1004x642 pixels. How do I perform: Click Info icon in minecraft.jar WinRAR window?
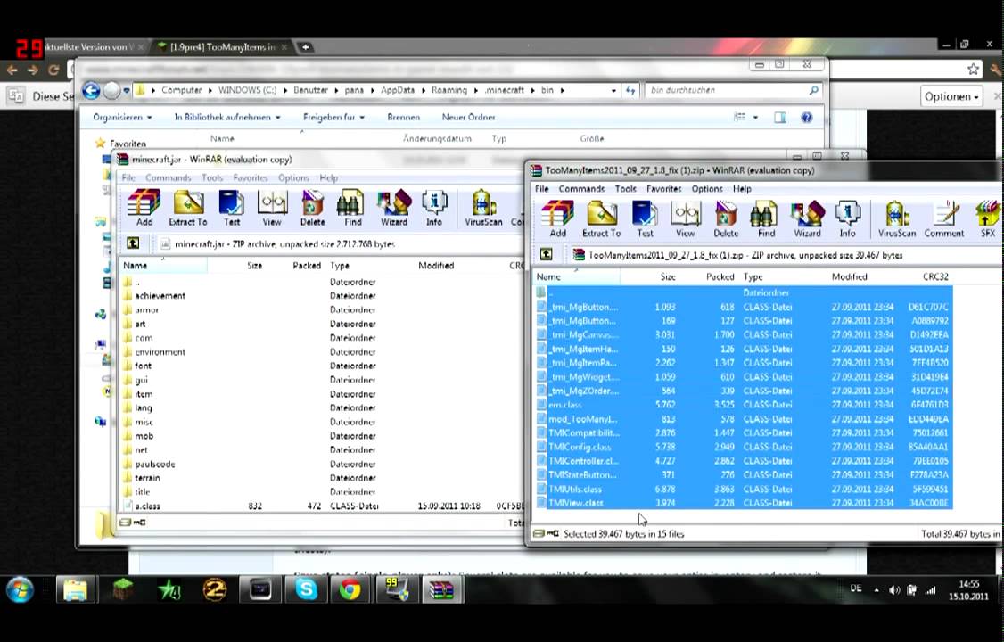click(434, 208)
